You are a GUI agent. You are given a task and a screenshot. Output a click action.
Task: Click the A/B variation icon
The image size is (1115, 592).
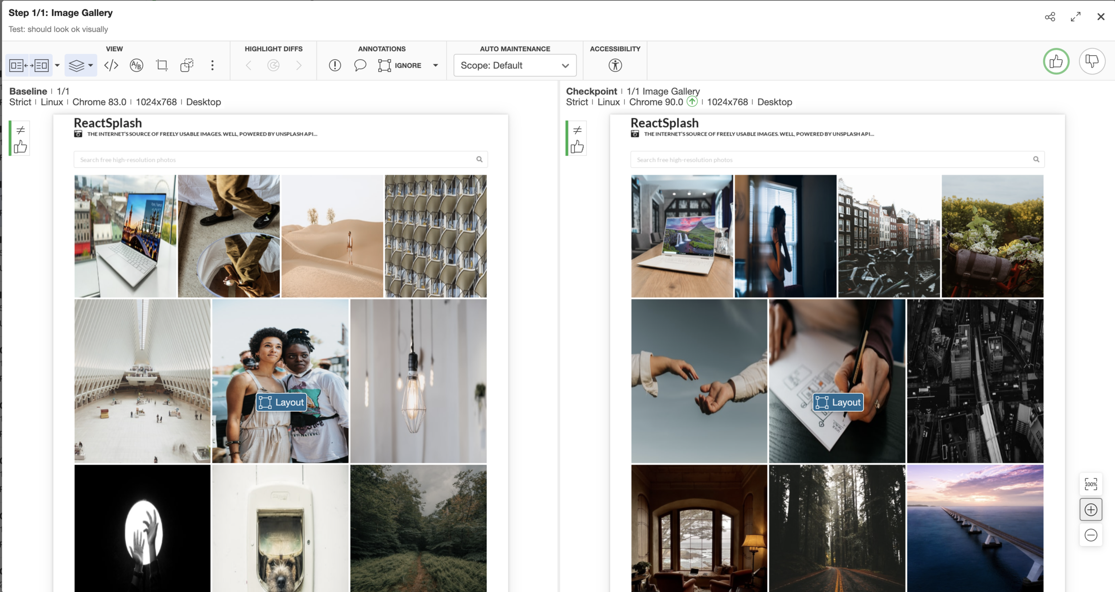[x=136, y=66]
